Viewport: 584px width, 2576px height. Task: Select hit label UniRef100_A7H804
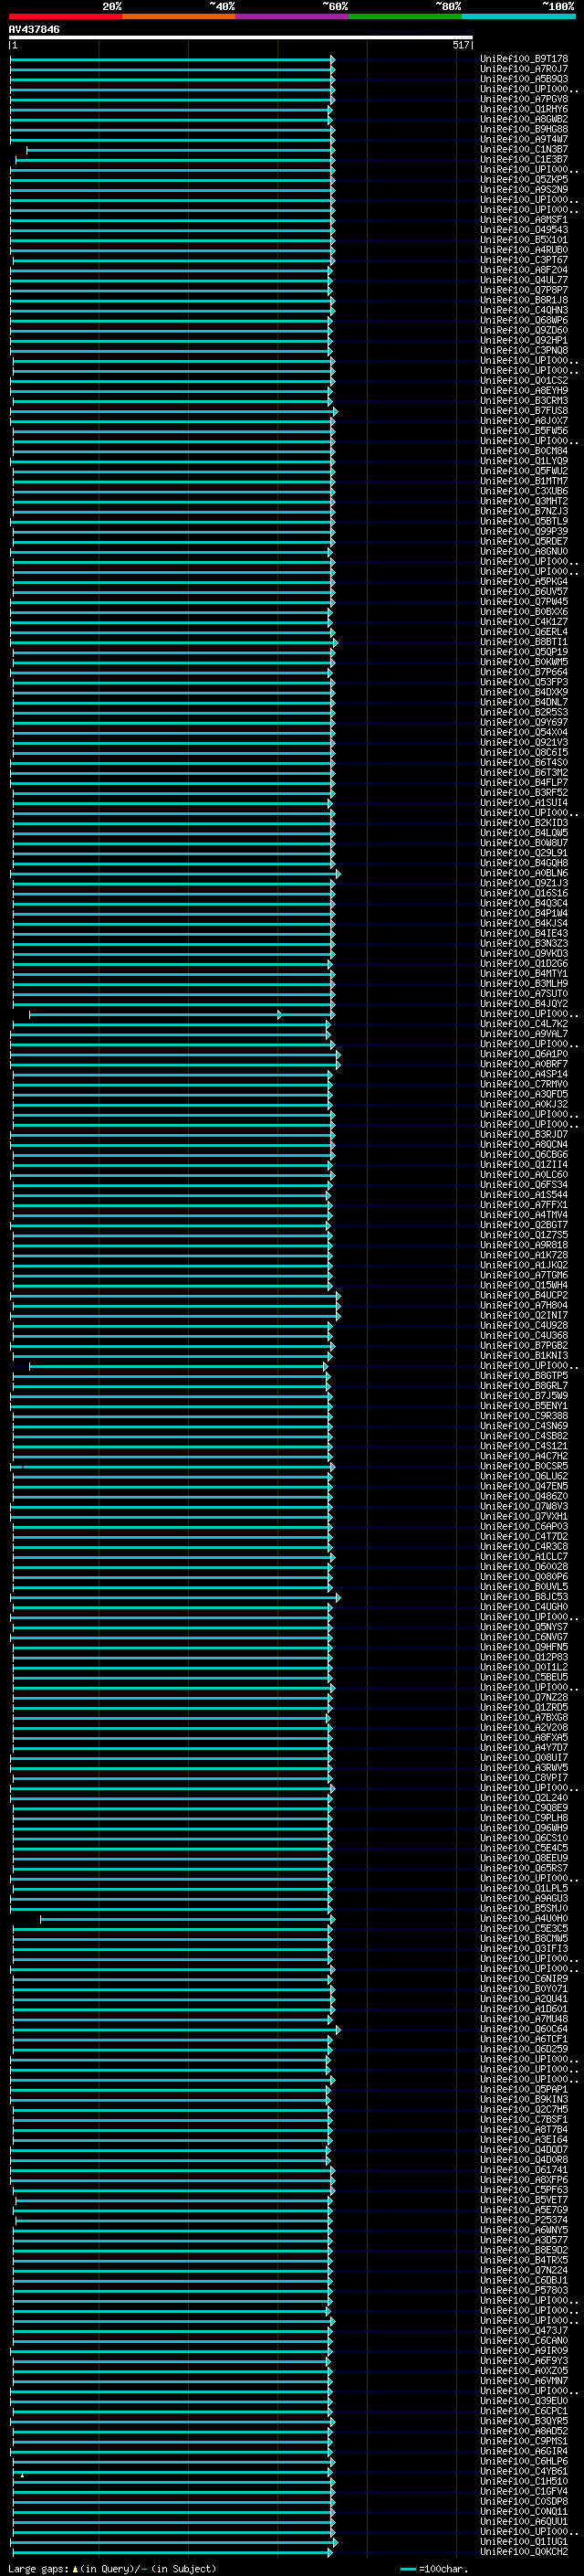point(524,1305)
